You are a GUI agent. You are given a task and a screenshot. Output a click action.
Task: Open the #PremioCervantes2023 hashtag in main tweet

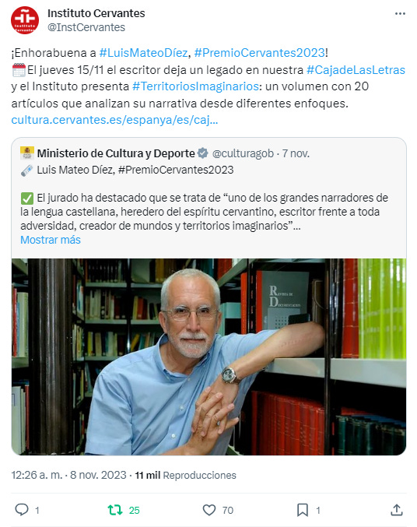tap(259, 53)
